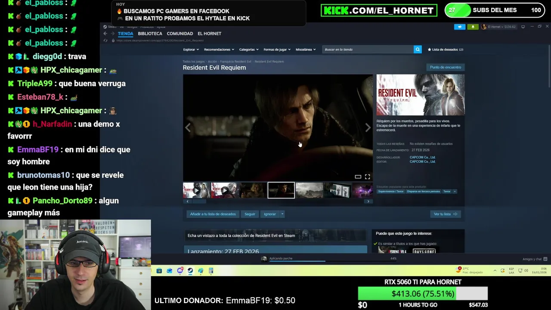The image size is (551, 310).
Task: Open the El Hornet account dropdown
Action: [x=498, y=27]
